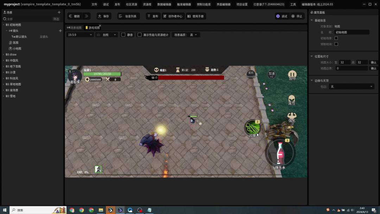This screenshot has width=380, height=214.
Task: Switch to the 场景视图 tab
Action: tap(74, 28)
